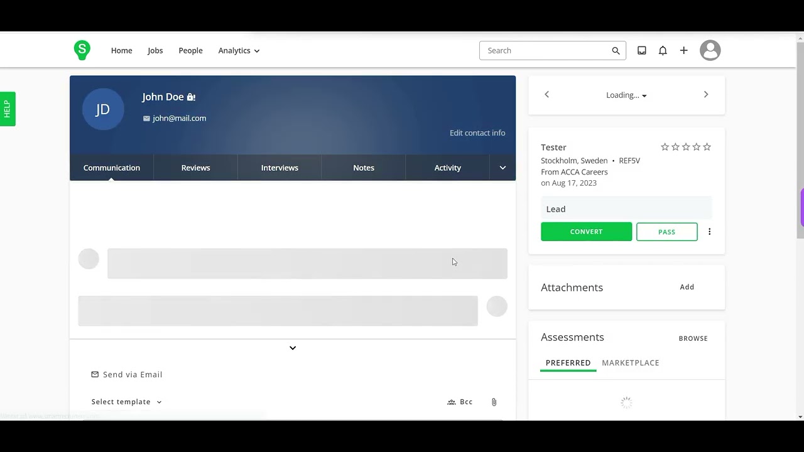Go to next candidate arrow
The height and width of the screenshot is (452, 804).
(706, 94)
